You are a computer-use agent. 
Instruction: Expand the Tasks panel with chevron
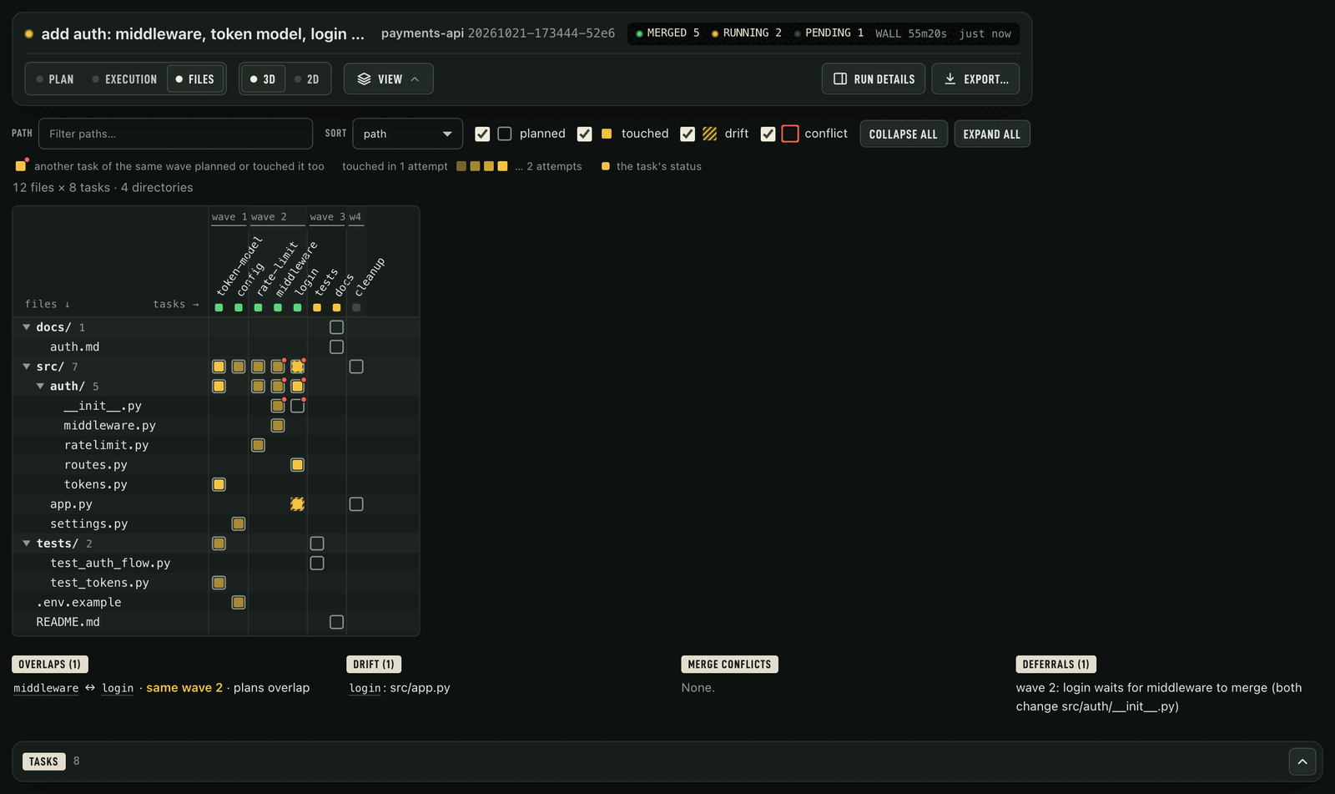pyautogui.click(x=1302, y=761)
